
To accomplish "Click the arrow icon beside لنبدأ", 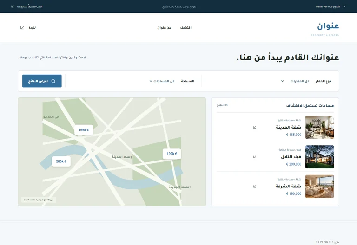I will point(22,28).
